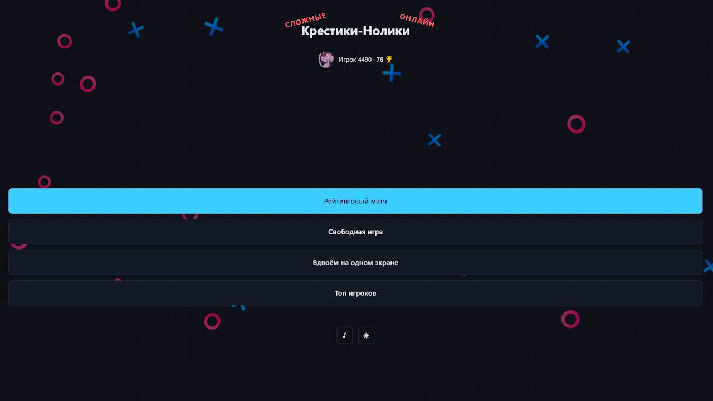Open Свободная игра mode
Viewport: 713px width, 401px height.
click(355, 232)
